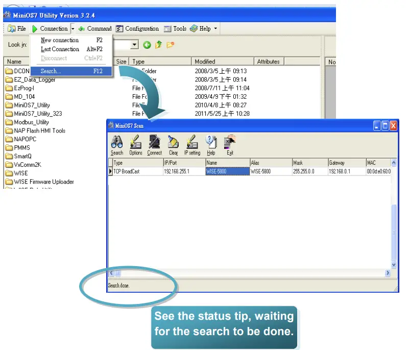Click scan list vertical scrollbar up arrow
Image resolution: width=409 pixels, height=350 pixels.
(394, 163)
